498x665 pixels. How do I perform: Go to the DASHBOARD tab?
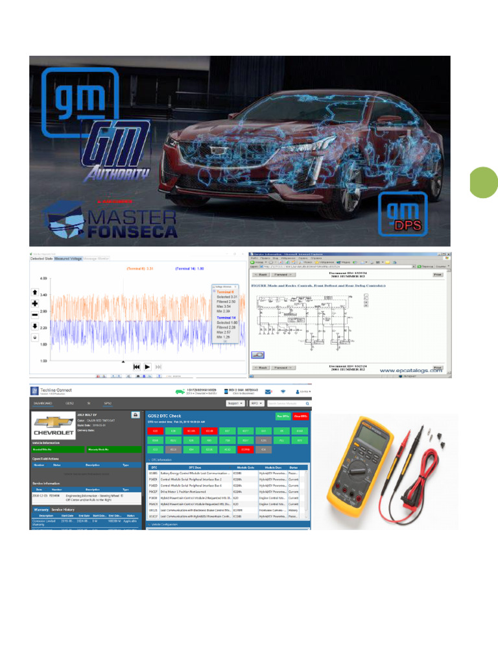click(x=43, y=403)
